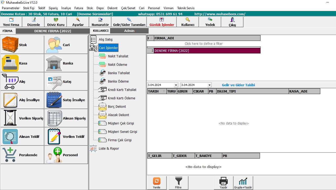Open the Cari accounts module
The height and width of the screenshot is (190, 336).
tap(54, 45)
